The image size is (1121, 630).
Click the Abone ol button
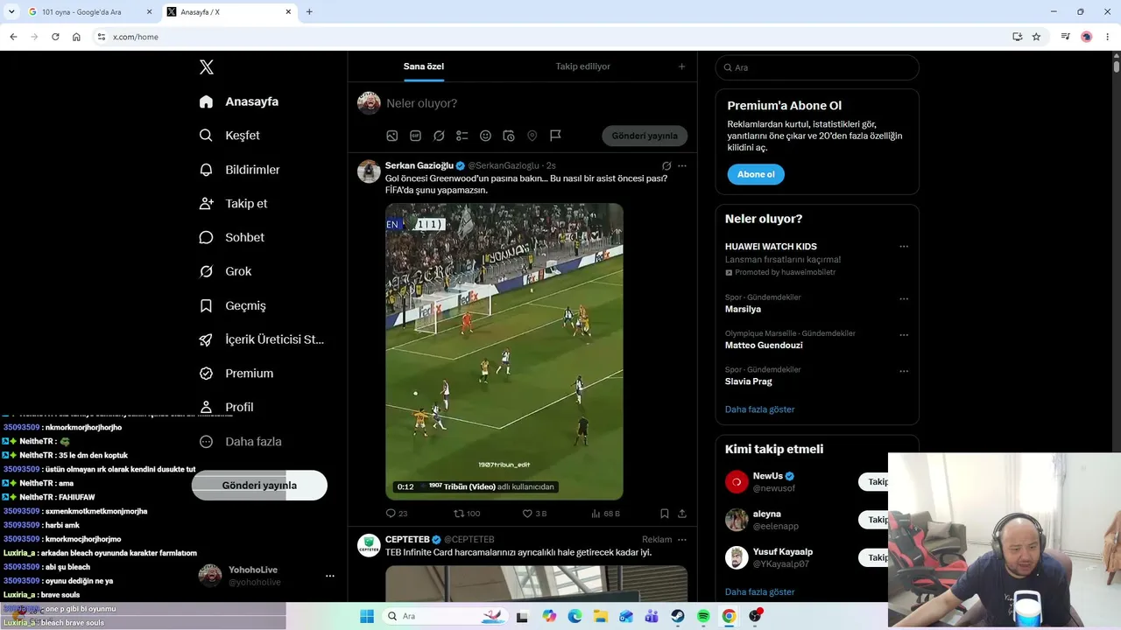coord(756,174)
